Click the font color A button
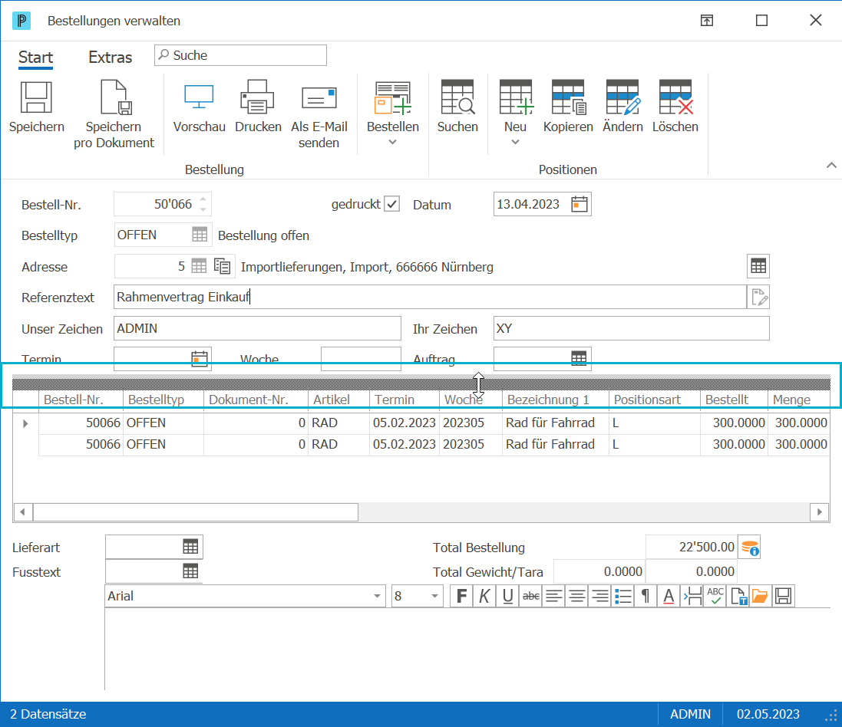Screen dimensions: 842x727 point(669,596)
